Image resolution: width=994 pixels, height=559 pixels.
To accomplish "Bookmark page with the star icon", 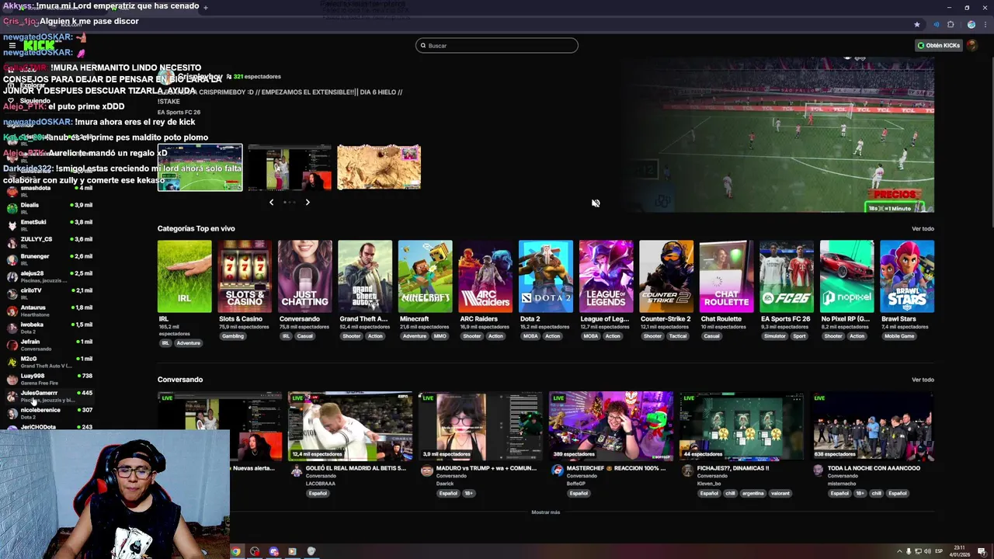I will tap(917, 24).
